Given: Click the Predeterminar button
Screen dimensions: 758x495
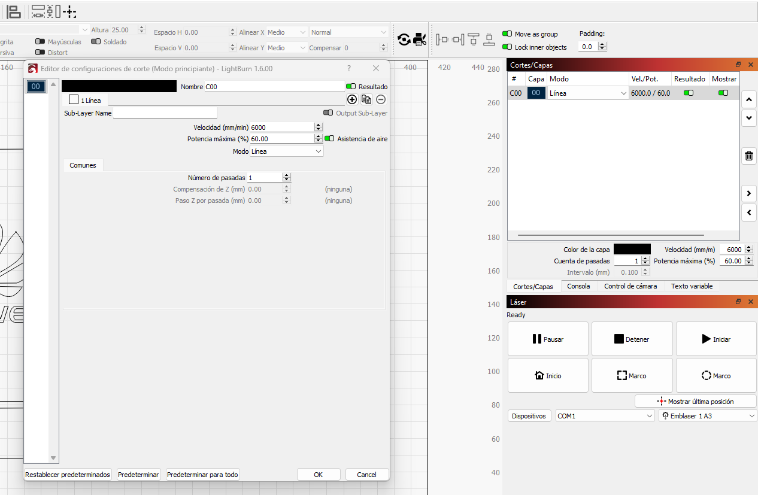Looking at the screenshot, I should coord(138,475).
